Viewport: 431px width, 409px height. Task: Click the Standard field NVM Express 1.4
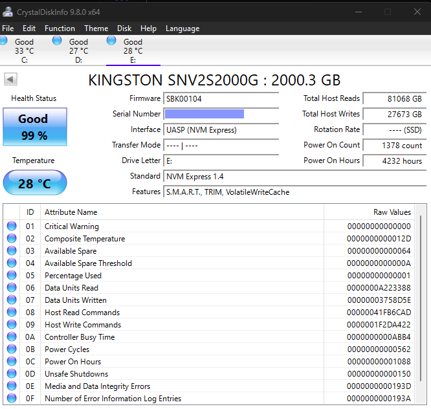point(295,177)
